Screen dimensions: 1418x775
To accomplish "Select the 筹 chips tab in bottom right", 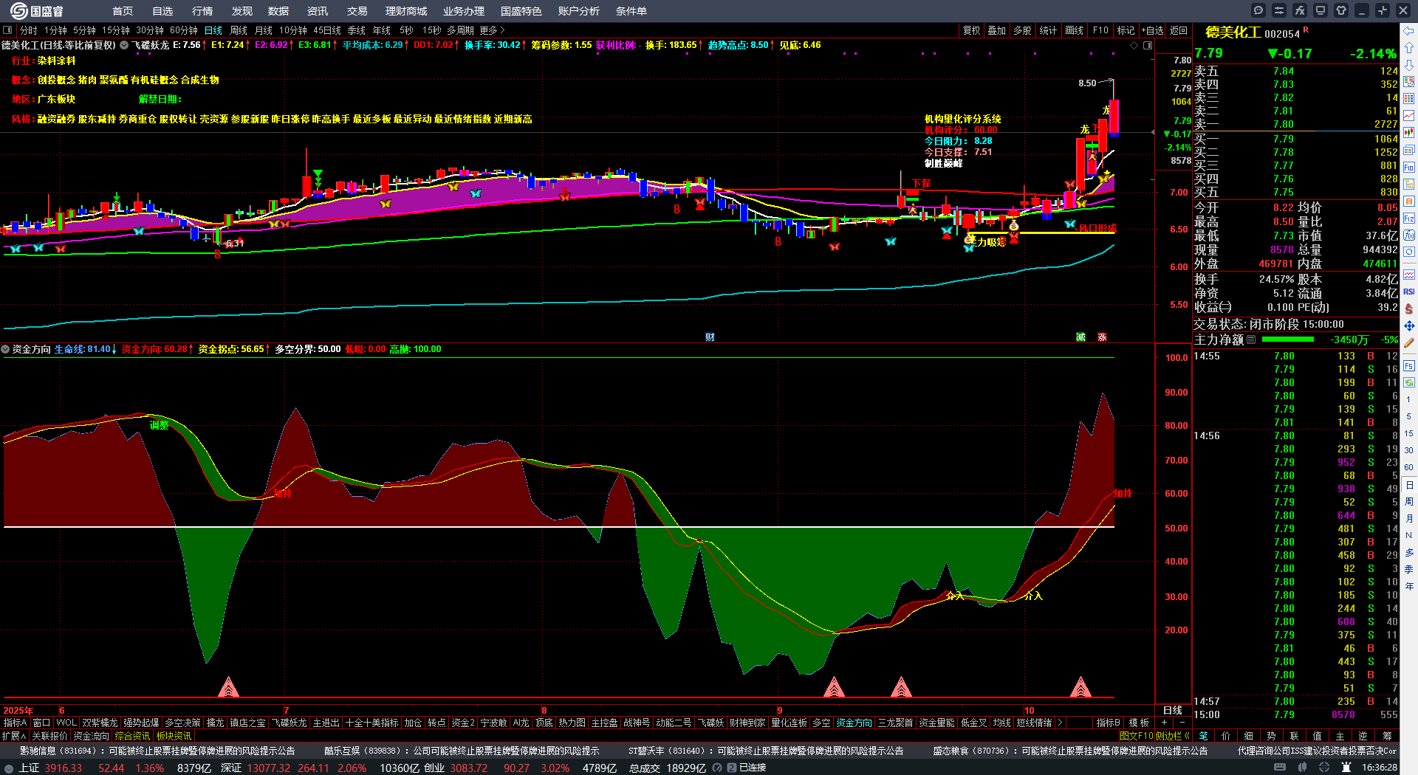I will tap(1387, 736).
